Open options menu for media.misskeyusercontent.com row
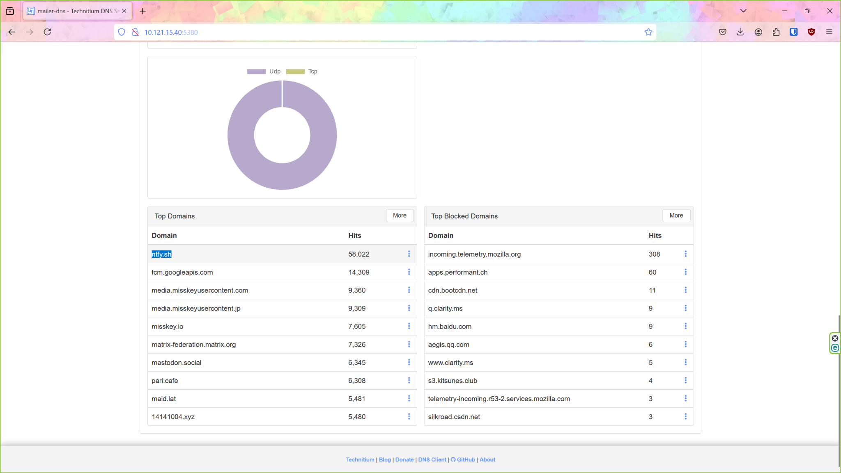Image resolution: width=841 pixels, height=473 pixels. pos(409,290)
